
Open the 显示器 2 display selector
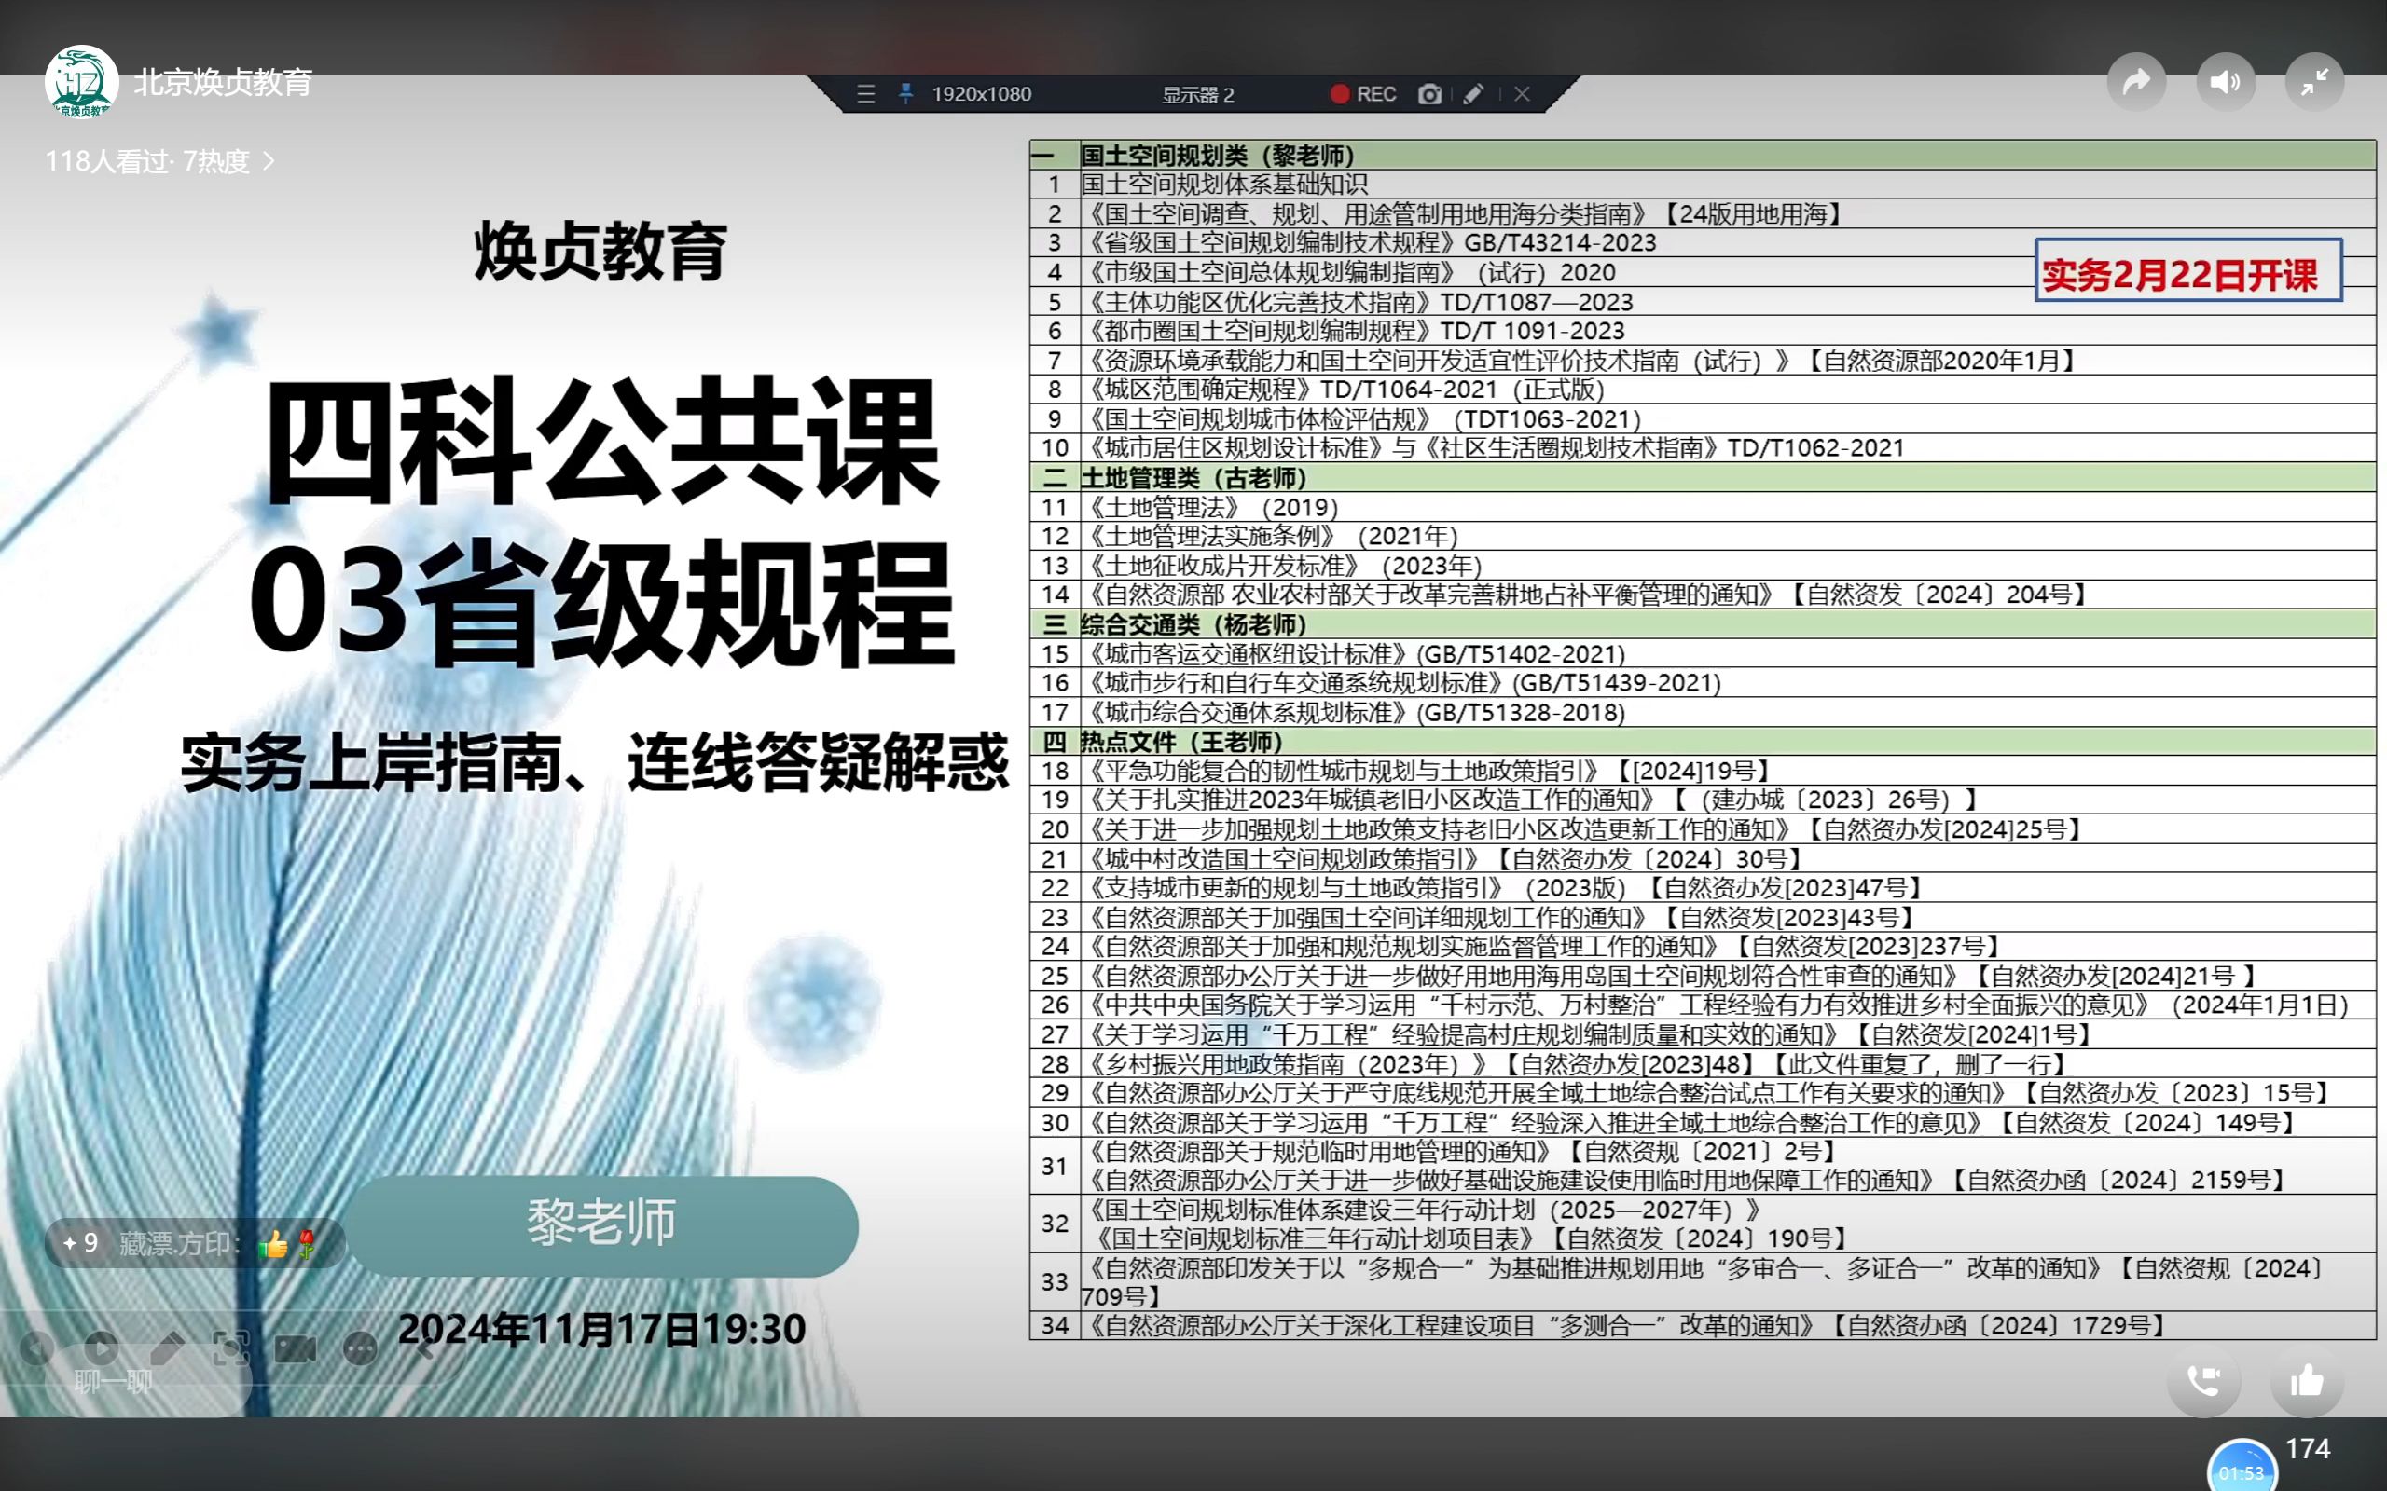coord(1197,95)
